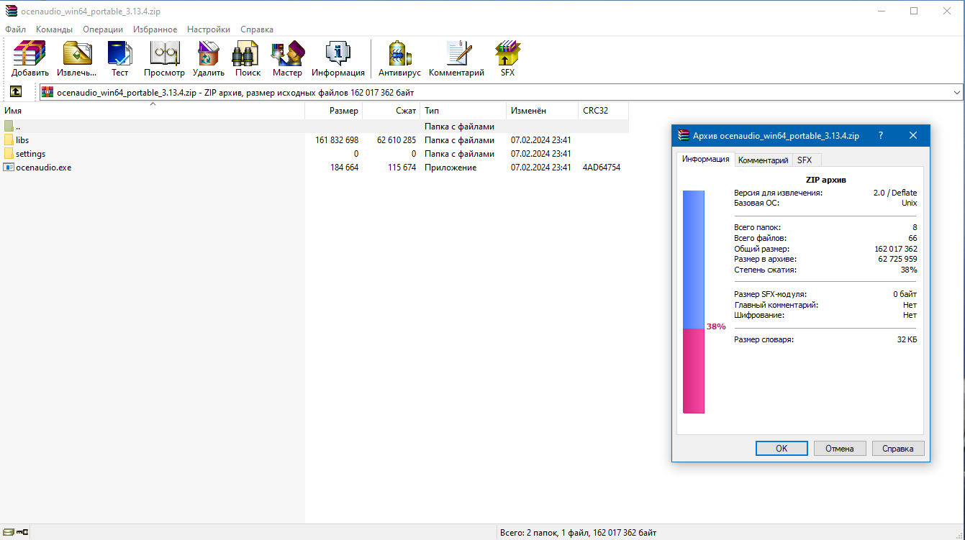Click the libs folder icon
Image resolution: width=965 pixels, height=540 pixels.
pos(9,140)
